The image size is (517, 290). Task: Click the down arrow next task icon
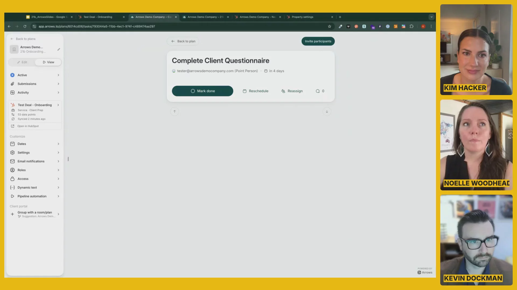[327, 112]
